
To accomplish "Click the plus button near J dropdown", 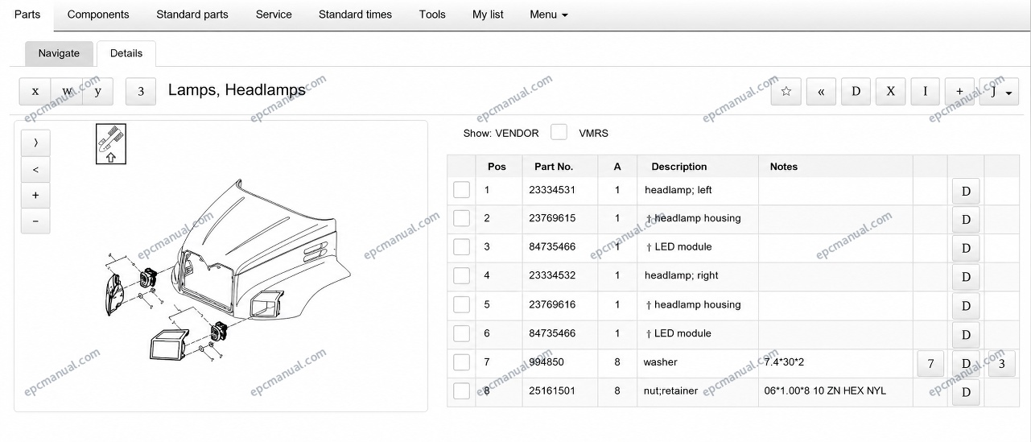I will click(x=959, y=91).
